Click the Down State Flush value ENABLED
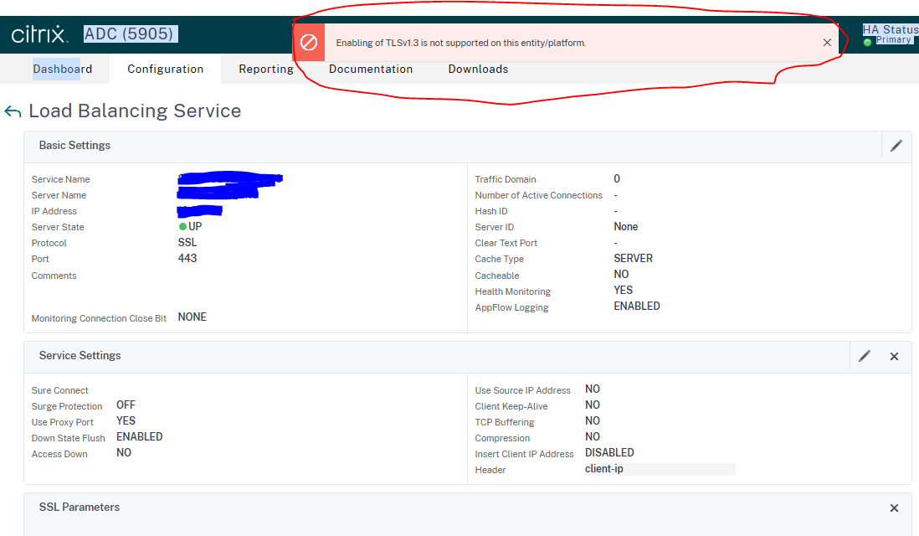Screen dimensions: 919x536 pos(140,437)
